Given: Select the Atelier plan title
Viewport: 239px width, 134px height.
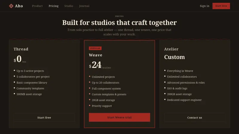Looking at the screenshot, I should 171,49.
